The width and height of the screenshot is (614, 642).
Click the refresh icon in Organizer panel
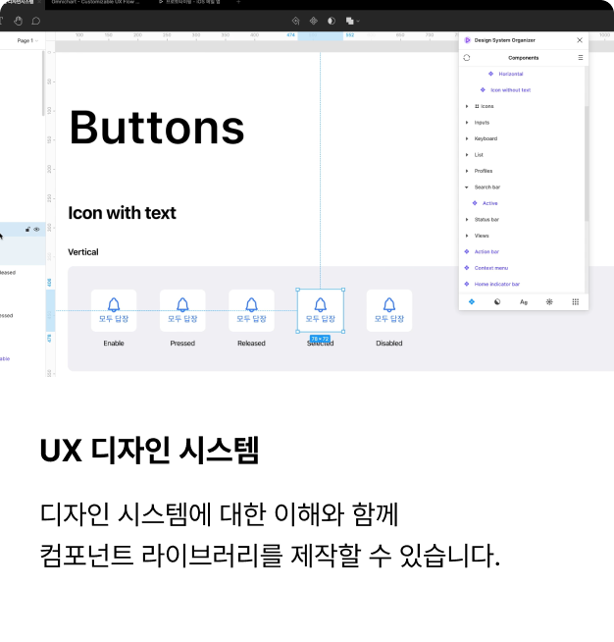click(x=467, y=58)
